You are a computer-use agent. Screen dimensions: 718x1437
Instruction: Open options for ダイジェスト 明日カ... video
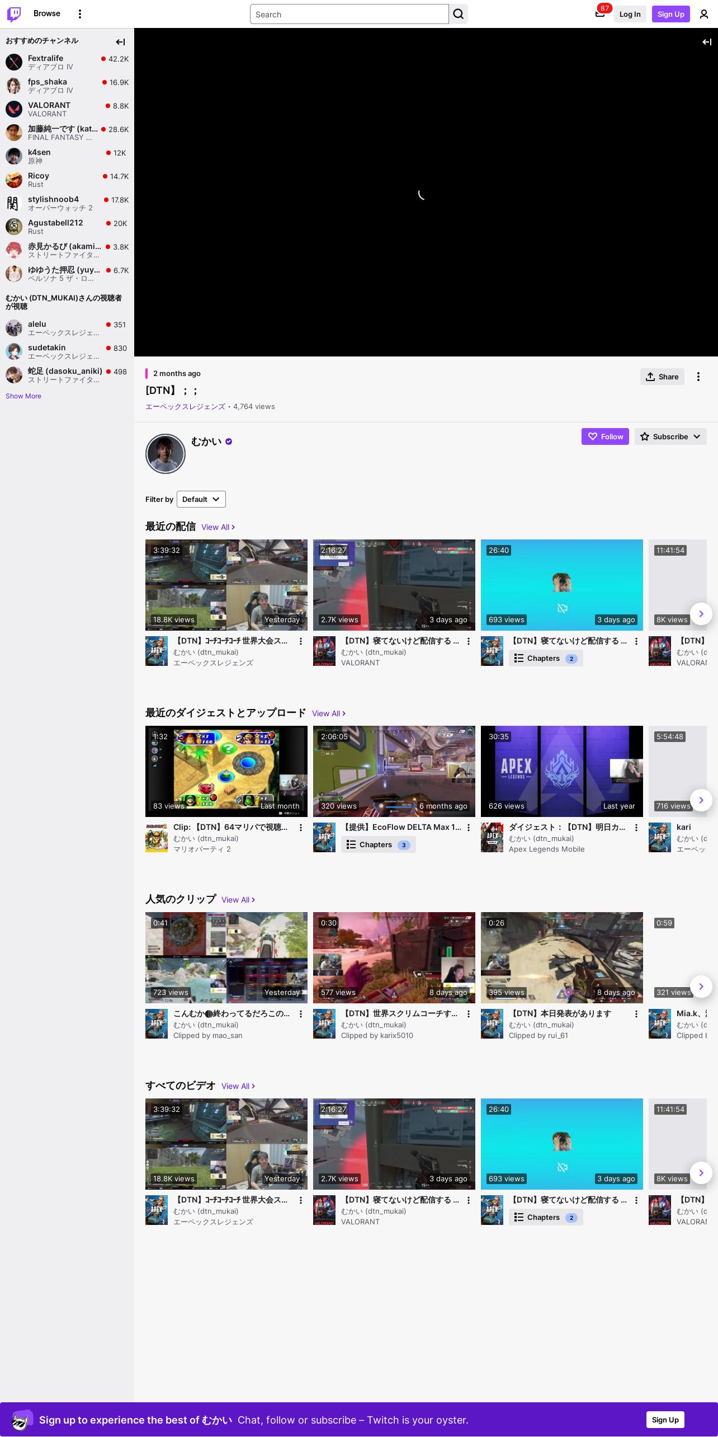point(636,828)
